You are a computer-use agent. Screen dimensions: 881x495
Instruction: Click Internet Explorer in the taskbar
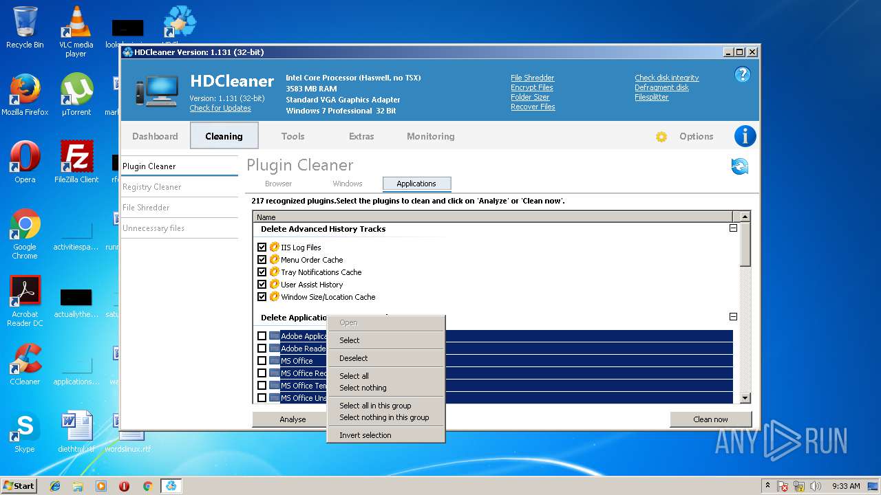click(x=55, y=486)
